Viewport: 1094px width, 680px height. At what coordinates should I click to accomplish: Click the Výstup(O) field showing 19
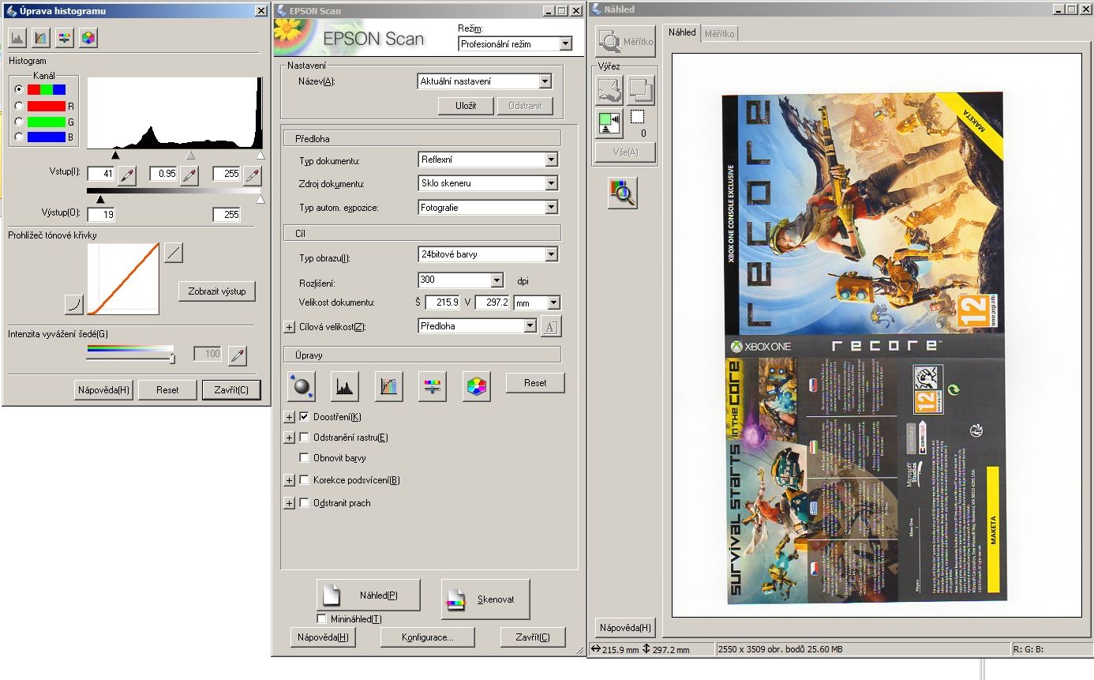point(100,214)
